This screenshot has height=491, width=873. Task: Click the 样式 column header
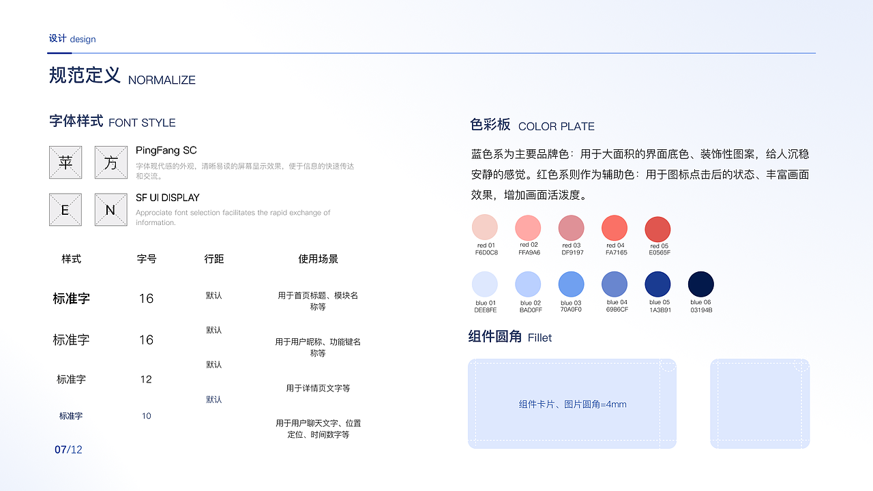(x=71, y=259)
